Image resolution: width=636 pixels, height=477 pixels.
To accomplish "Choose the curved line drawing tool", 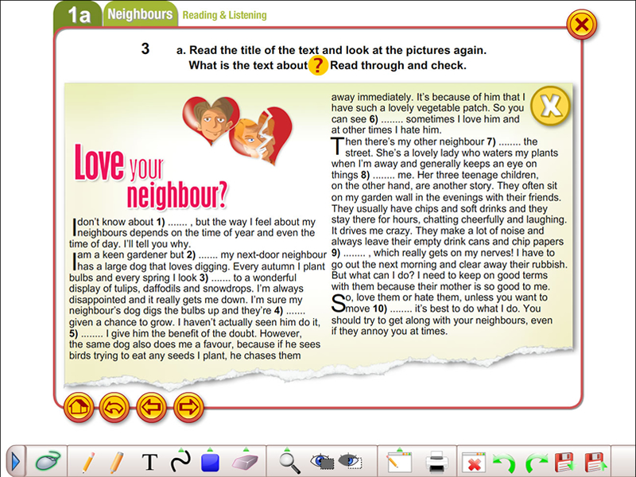I will pos(181,460).
